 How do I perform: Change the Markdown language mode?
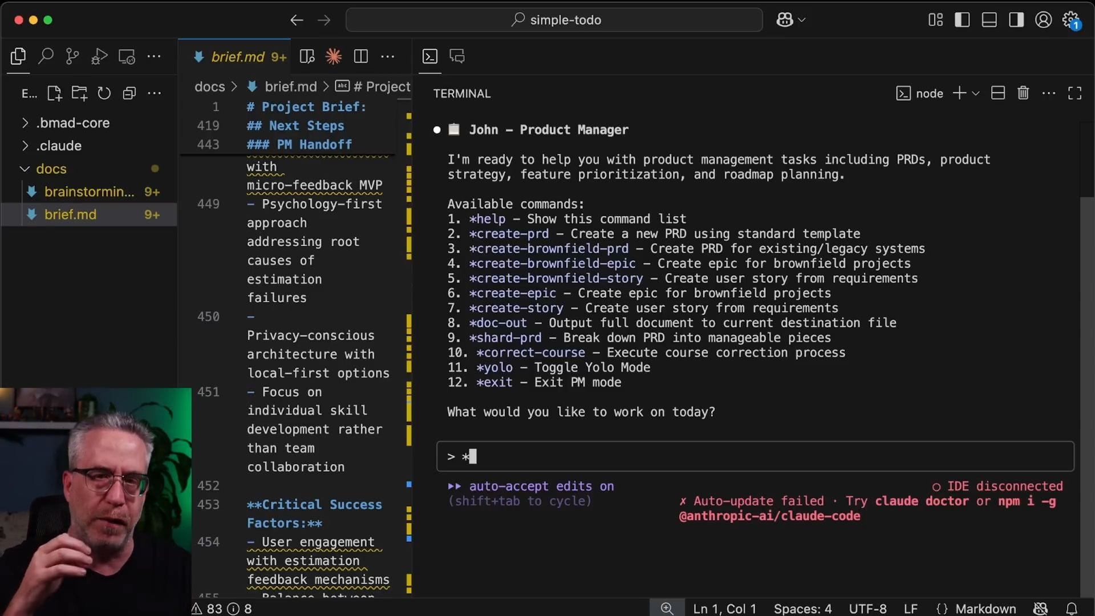click(985, 609)
